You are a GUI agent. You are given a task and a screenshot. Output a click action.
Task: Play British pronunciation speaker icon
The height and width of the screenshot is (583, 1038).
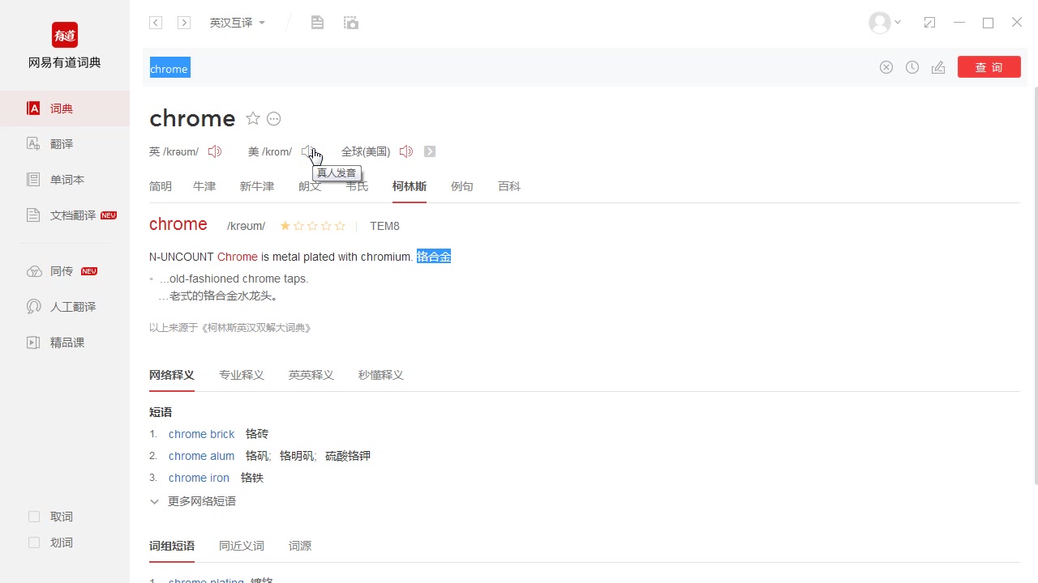[x=215, y=151]
